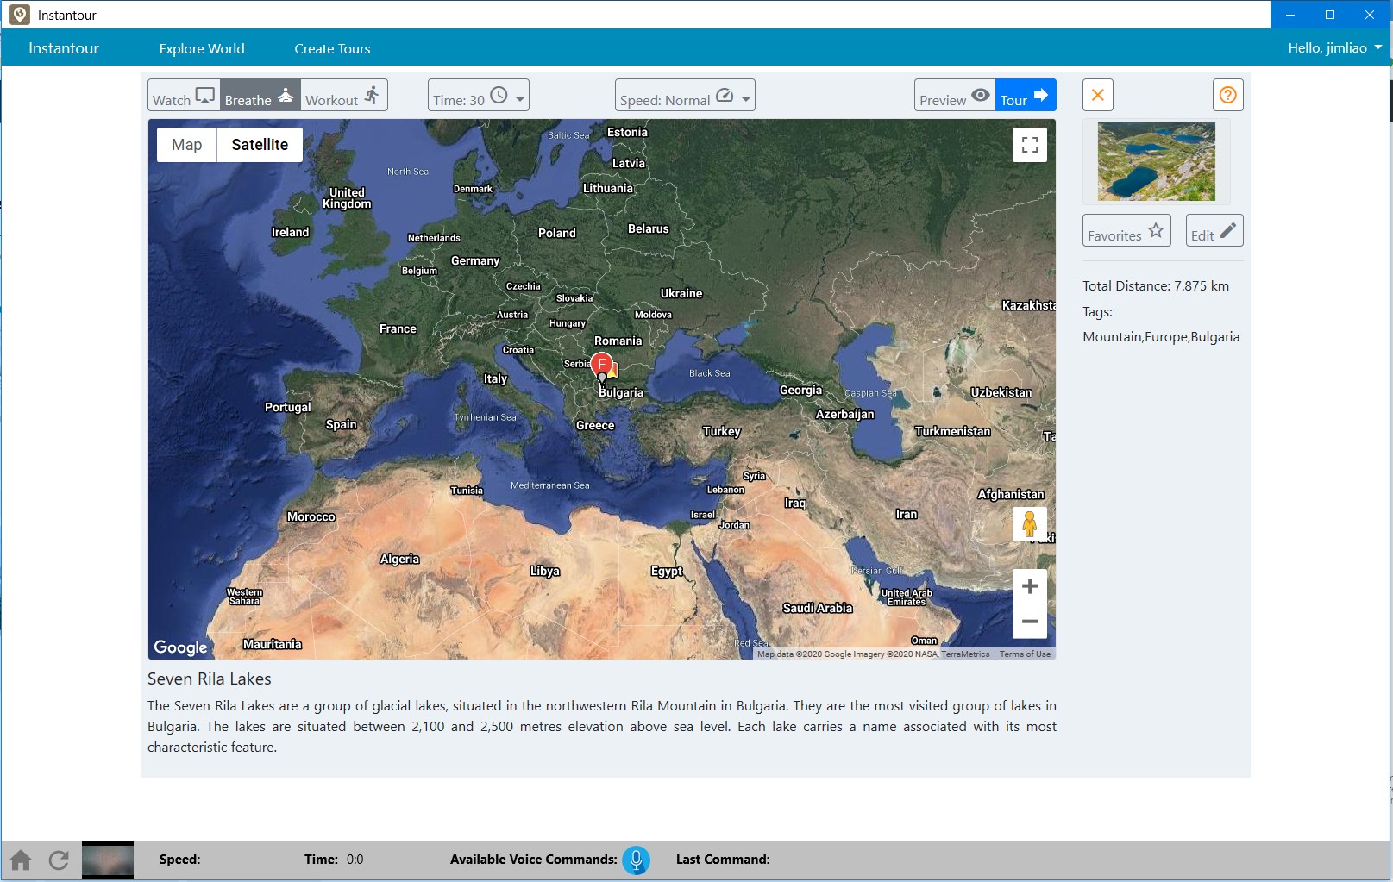1393x882 pixels.
Task: Activate the voice command microphone button
Action: pyautogui.click(x=636, y=860)
